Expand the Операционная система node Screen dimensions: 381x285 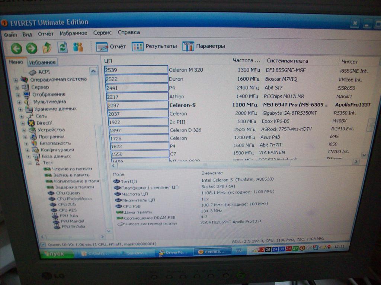(x=16, y=80)
